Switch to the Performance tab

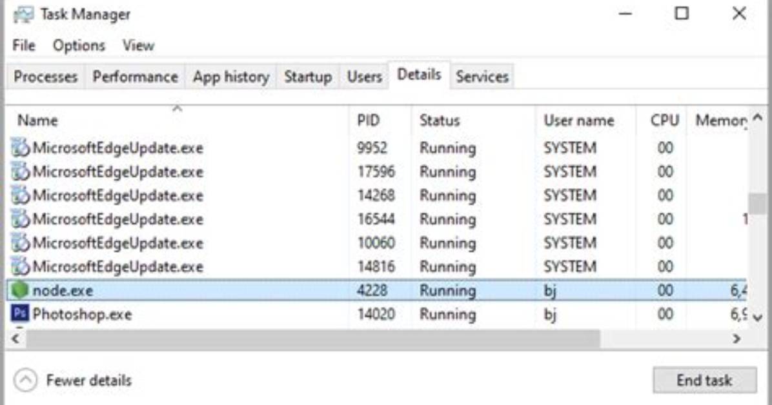point(136,77)
